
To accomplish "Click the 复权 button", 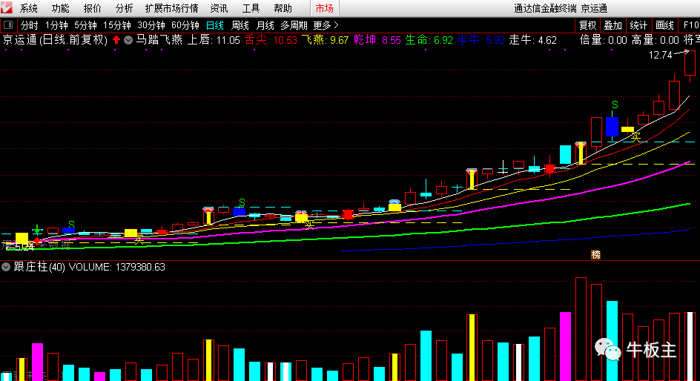I will point(587,25).
